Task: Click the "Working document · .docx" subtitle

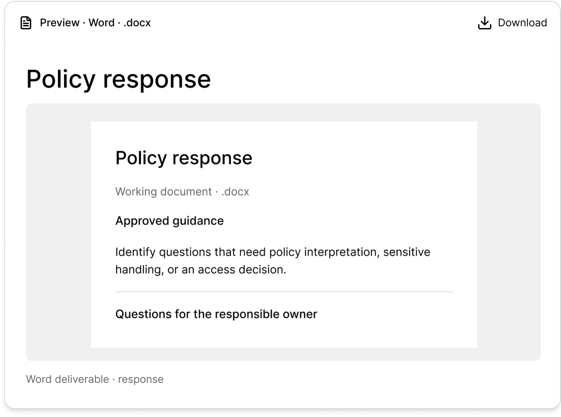Action: [x=182, y=192]
